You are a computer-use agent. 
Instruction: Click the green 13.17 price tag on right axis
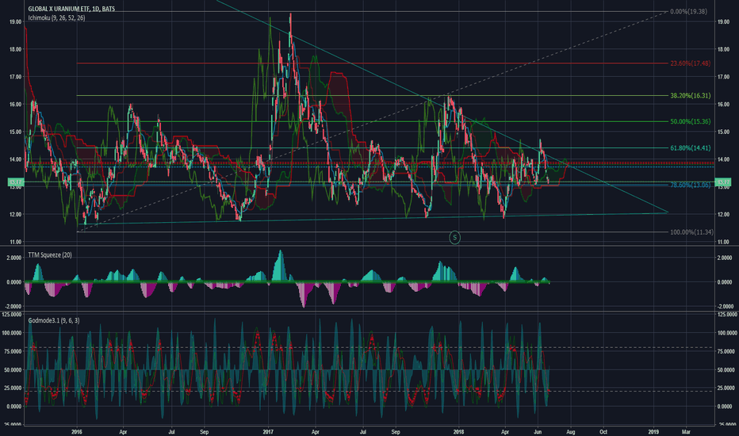tap(722, 182)
